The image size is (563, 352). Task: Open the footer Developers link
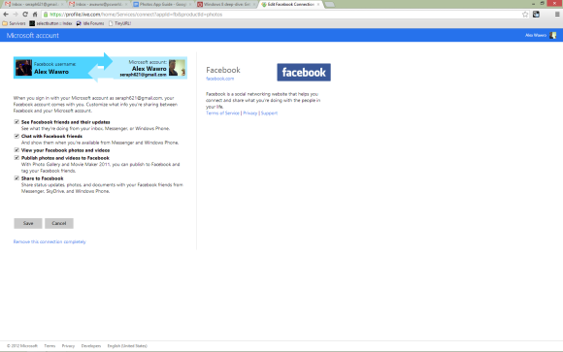91,346
